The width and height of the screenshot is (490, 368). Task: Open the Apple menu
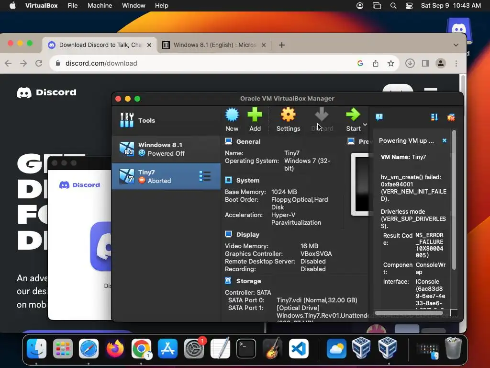point(12,6)
